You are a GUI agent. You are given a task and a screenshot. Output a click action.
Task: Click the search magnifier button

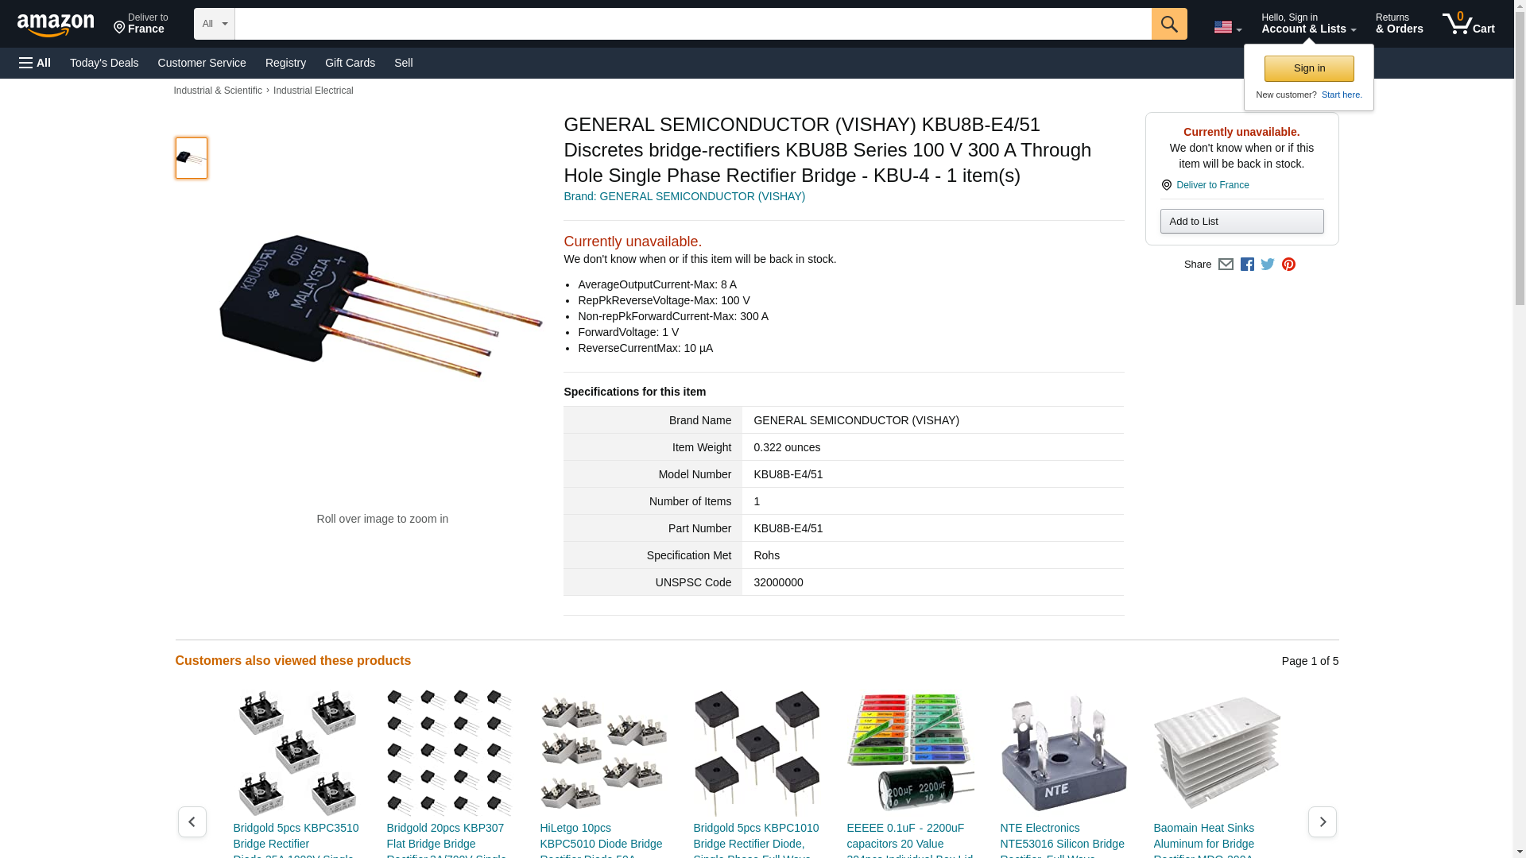click(x=1168, y=24)
